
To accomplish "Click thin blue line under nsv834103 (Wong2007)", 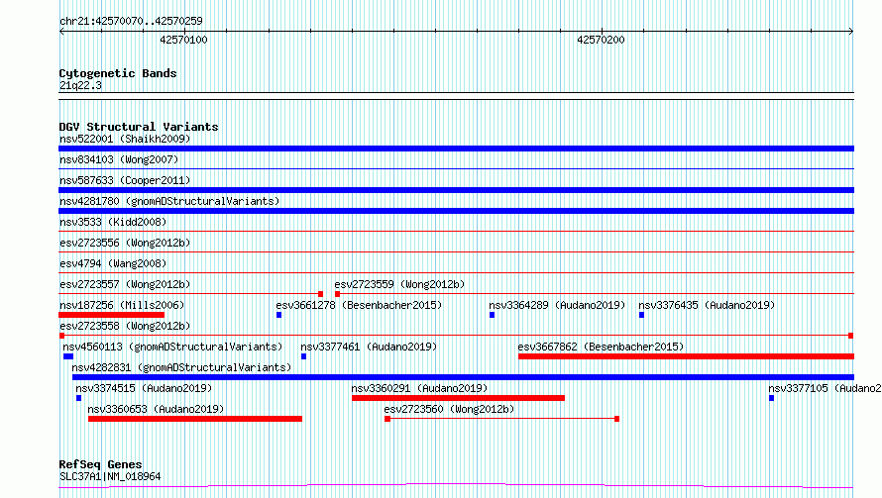I will pyautogui.click(x=456, y=168).
